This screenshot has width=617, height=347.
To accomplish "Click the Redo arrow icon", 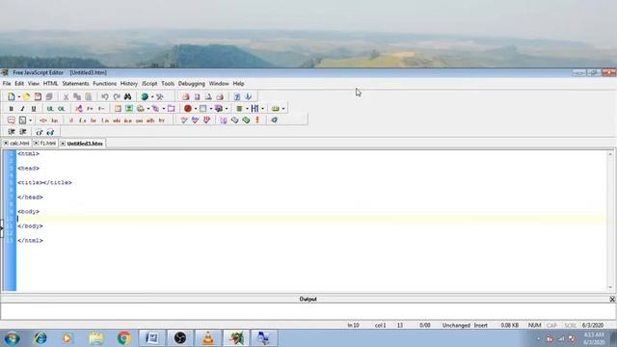I will (x=117, y=96).
